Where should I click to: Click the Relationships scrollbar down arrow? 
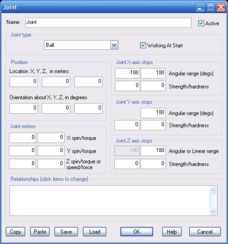[213, 211]
